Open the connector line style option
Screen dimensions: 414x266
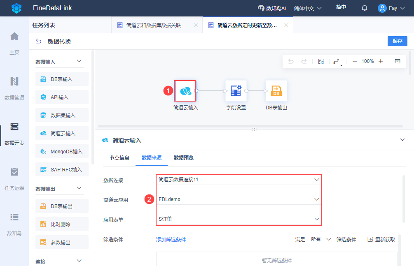click(x=337, y=61)
